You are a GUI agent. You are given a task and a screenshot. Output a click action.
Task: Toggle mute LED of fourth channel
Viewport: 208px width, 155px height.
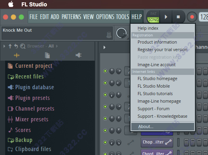tap(105, 107)
